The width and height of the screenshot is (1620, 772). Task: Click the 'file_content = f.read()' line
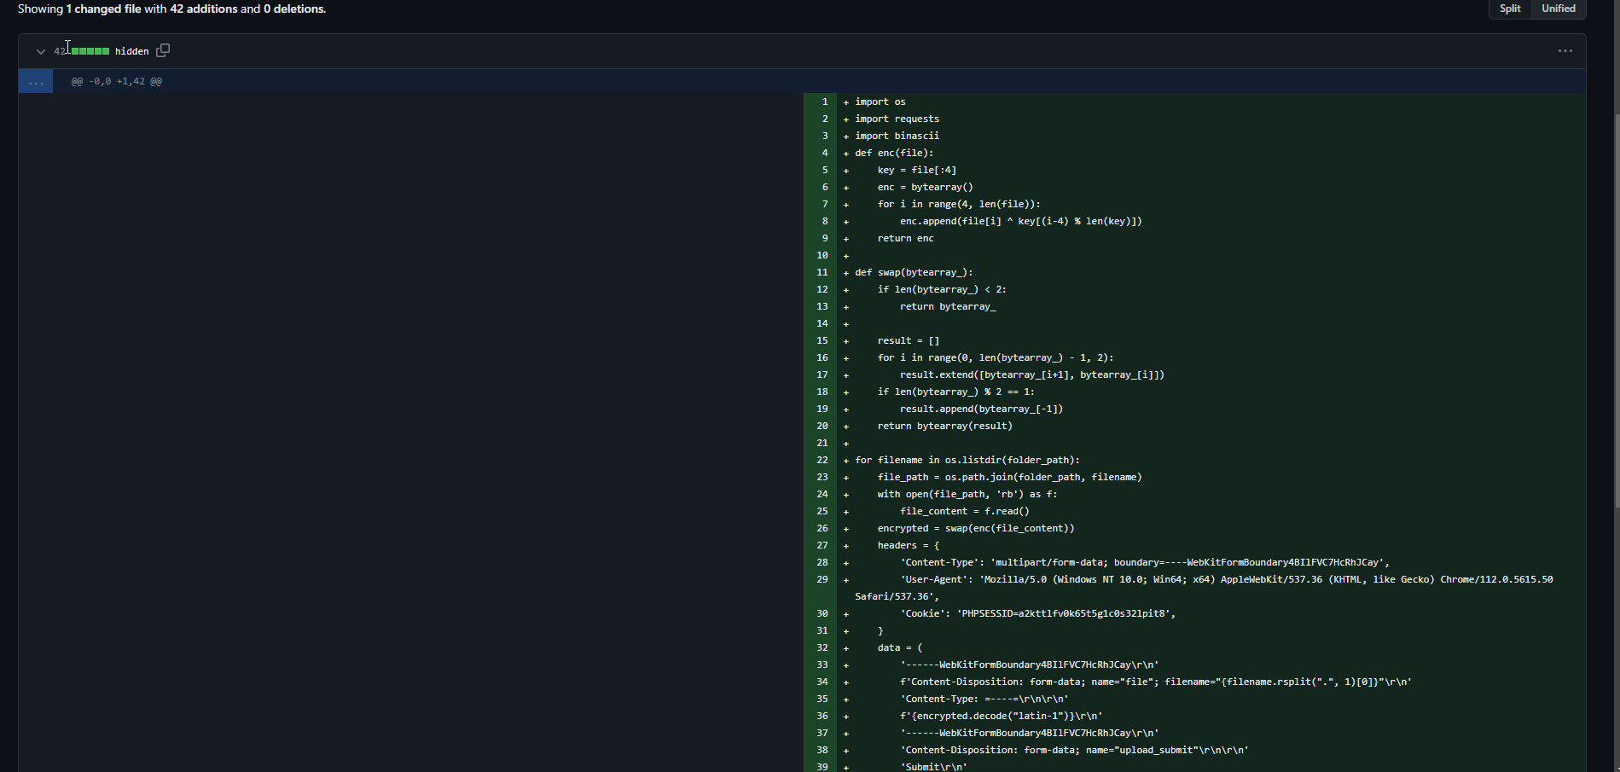pyautogui.click(x=965, y=511)
